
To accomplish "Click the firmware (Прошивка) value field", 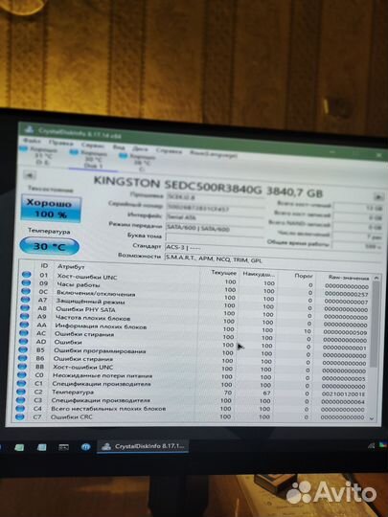I will (x=216, y=197).
